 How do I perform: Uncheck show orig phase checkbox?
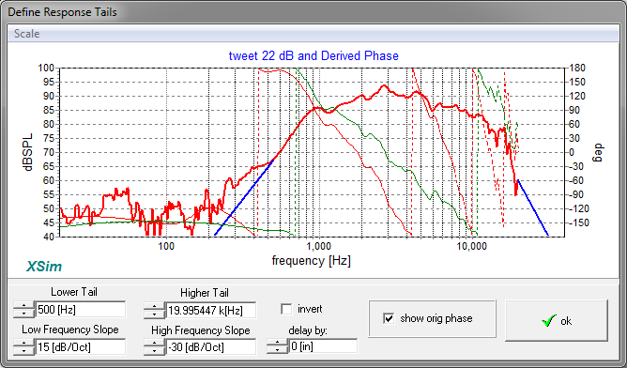389,318
